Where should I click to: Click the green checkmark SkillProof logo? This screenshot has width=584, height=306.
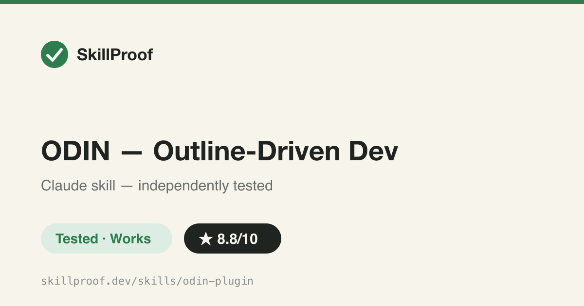pos(55,54)
